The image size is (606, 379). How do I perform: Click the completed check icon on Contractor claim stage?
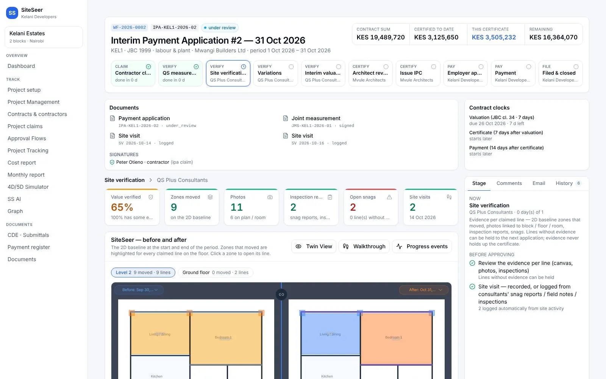click(x=148, y=67)
